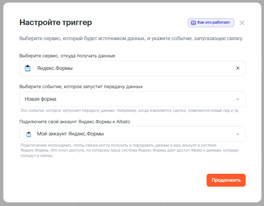This screenshot has height=206, width=264.
Task: Clear the selected Яндекс.Формы service
Action: [x=237, y=68]
